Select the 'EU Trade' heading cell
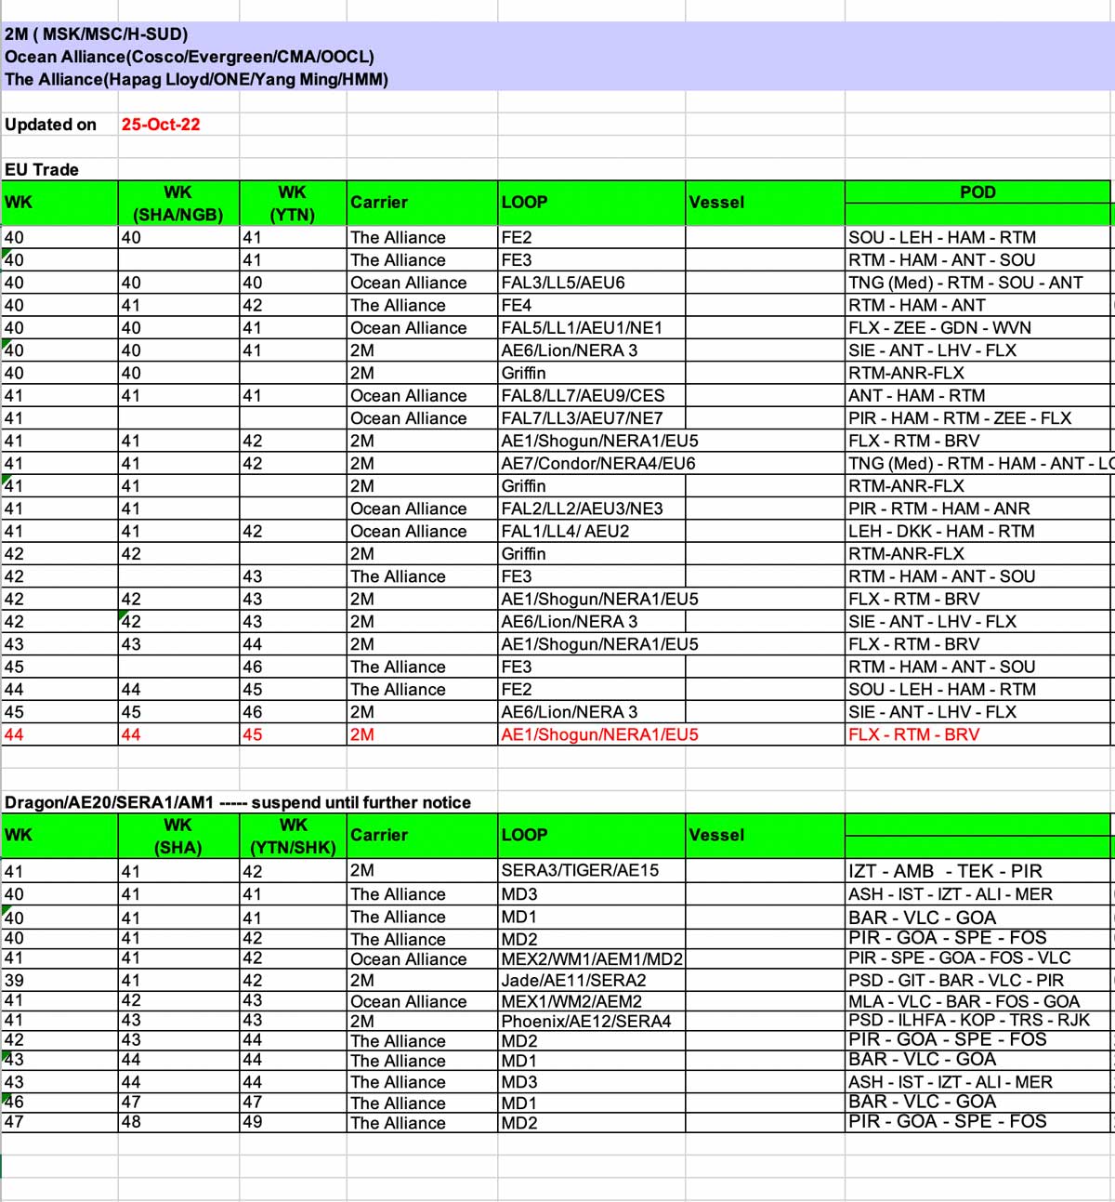1115x1202 pixels. [42, 169]
